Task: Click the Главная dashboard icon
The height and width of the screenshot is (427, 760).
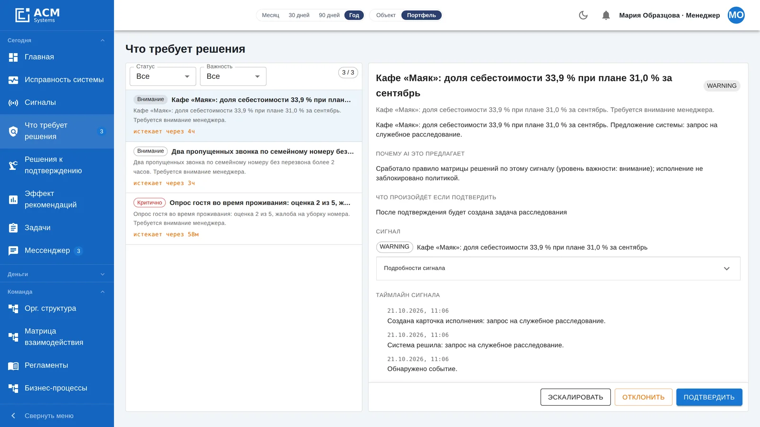Action: pyautogui.click(x=13, y=57)
